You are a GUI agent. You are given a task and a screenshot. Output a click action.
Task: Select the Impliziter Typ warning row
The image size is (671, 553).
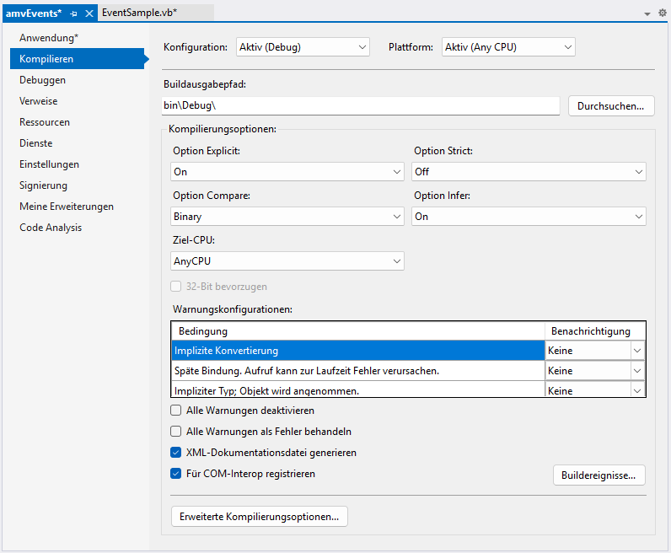coord(357,390)
